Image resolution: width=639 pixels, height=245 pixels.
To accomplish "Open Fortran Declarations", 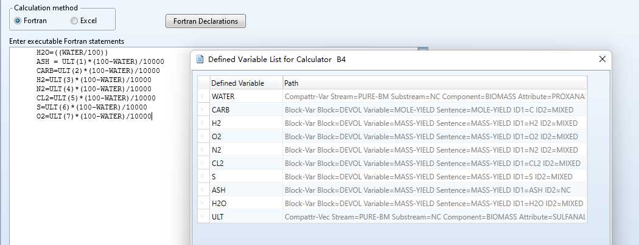I will (x=206, y=21).
